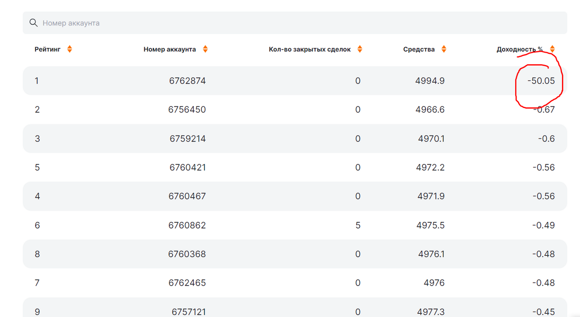Click rating number 7 for account 6762465
Image resolution: width=580 pixels, height=317 pixels.
[37, 283]
